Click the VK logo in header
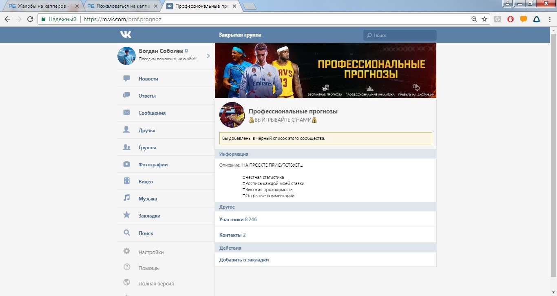 [x=126, y=35]
